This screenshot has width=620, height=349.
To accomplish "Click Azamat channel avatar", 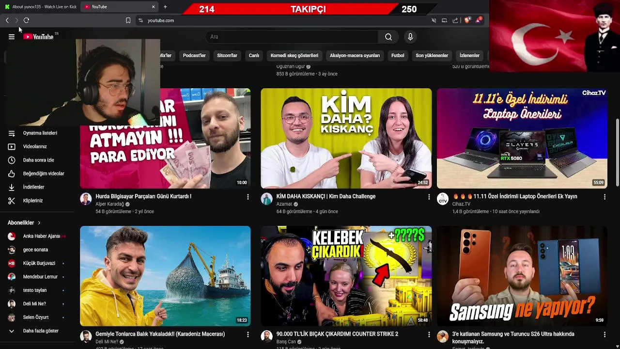I will point(267,199).
